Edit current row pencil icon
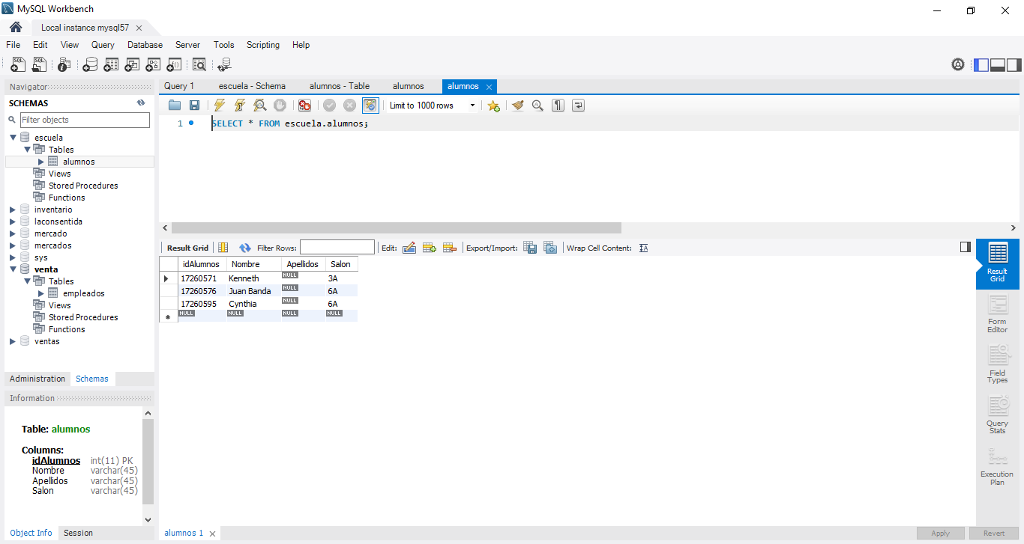1024x544 pixels. pyautogui.click(x=409, y=248)
